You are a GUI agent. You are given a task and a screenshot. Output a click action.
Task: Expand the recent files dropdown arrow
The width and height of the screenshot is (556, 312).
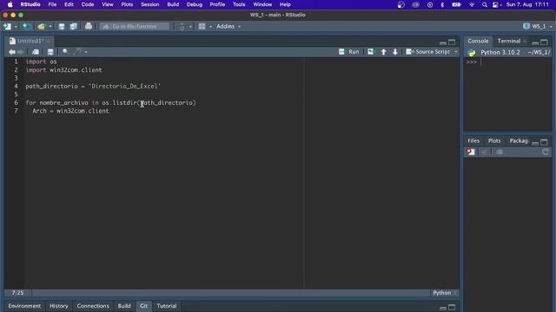coord(50,27)
